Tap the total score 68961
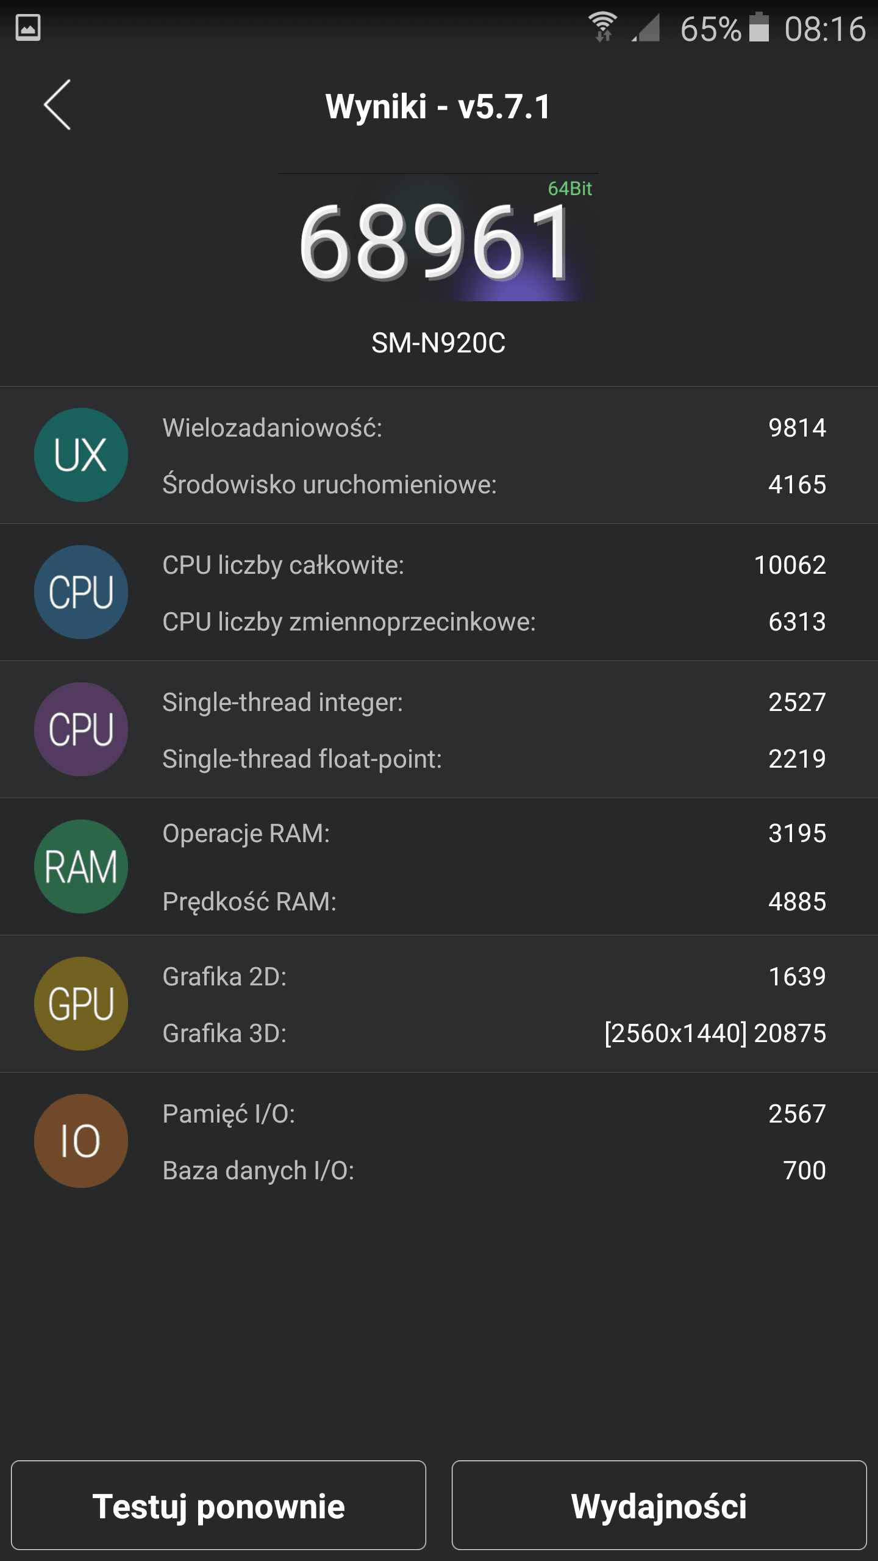 point(435,243)
